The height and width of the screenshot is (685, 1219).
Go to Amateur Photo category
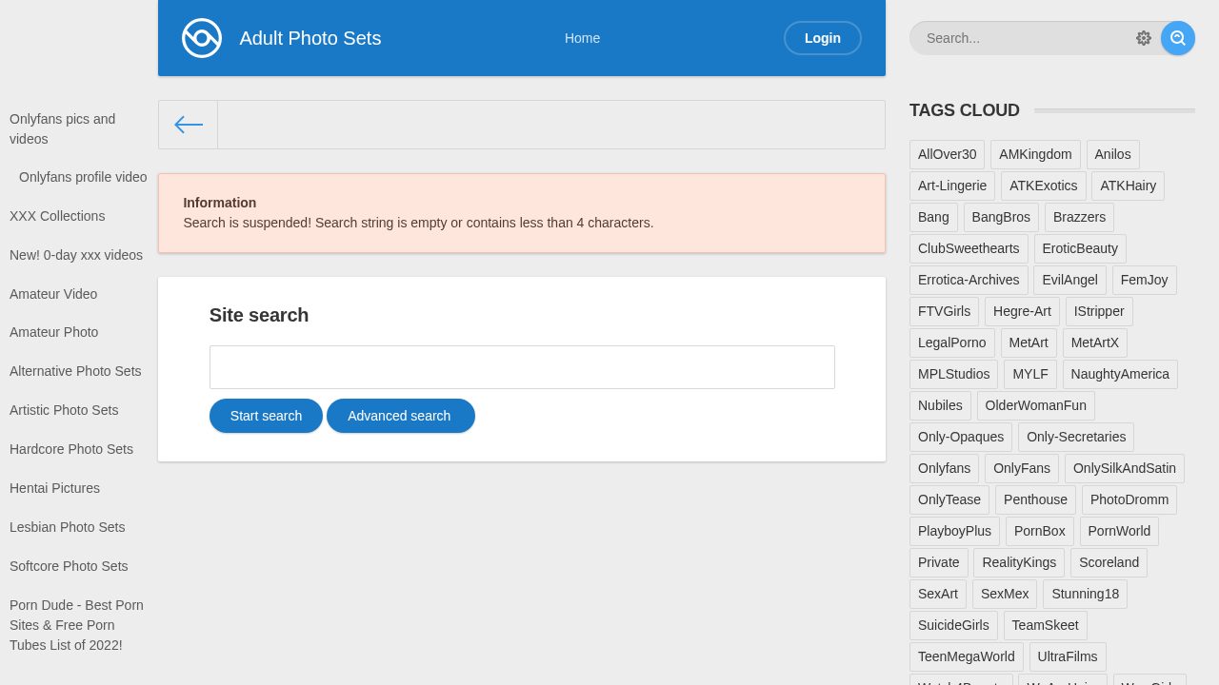point(54,332)
